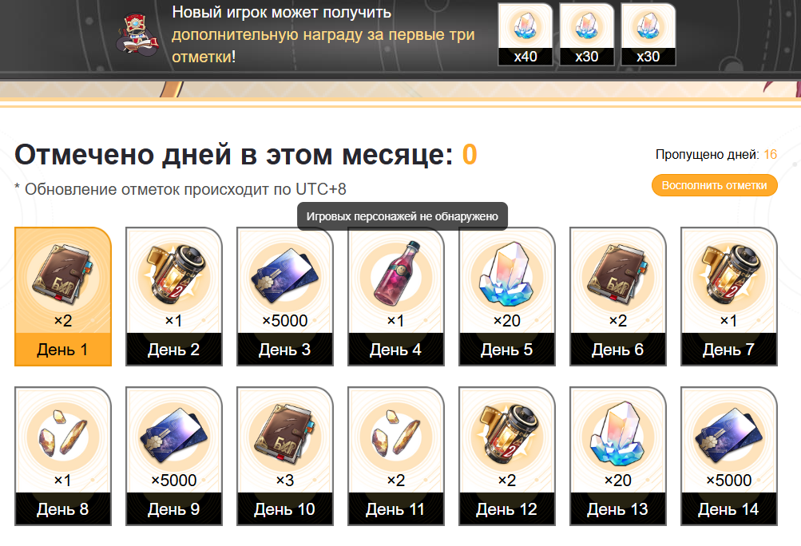Click the x40 new player bonus crystal
Viewport: 801px width, 546px height.
click(525, 34)
